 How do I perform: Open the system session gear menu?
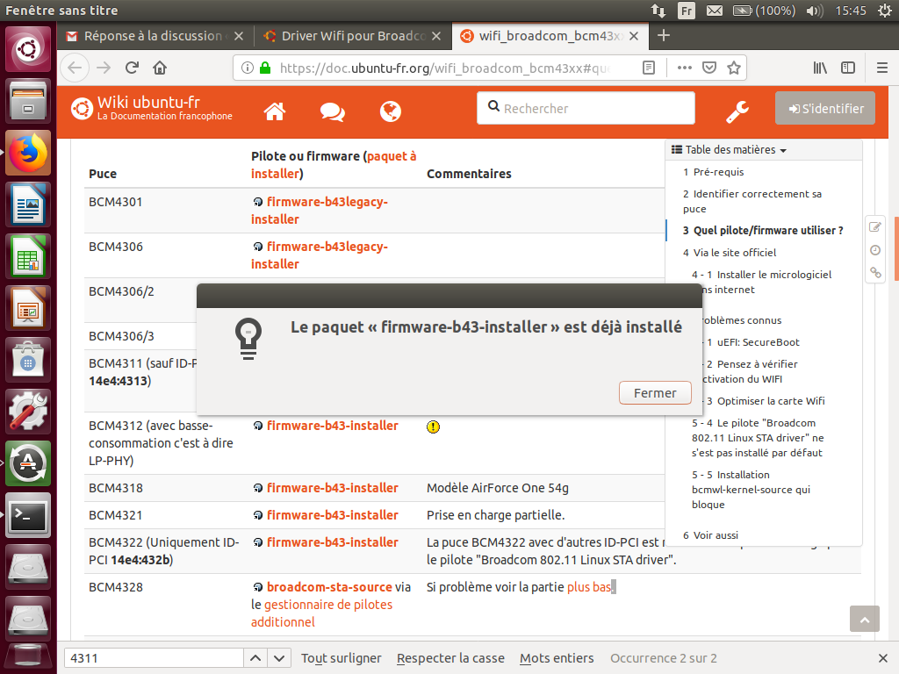click(x=885, y=11)
